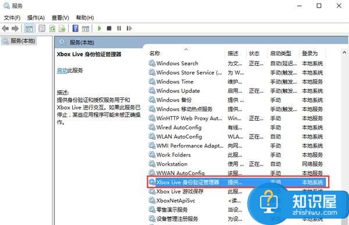This screenshot has width=349, height=225.
Task: Stop service with square stop icon
Action: 109,29
